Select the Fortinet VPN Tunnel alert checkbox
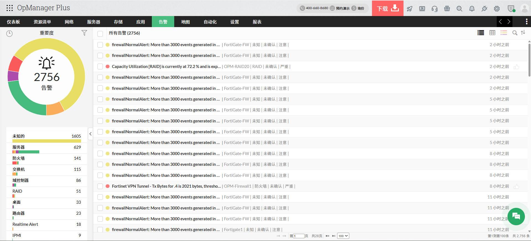Viewport: 531px width, 241px height. 100,186
